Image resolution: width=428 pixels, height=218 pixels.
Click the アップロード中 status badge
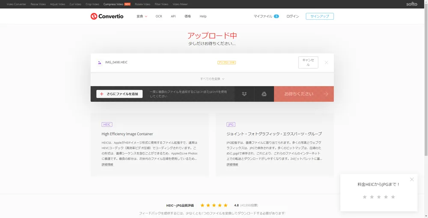[x=226, y=63]
